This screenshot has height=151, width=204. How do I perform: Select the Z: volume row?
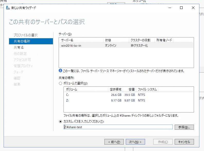point(129,100)
